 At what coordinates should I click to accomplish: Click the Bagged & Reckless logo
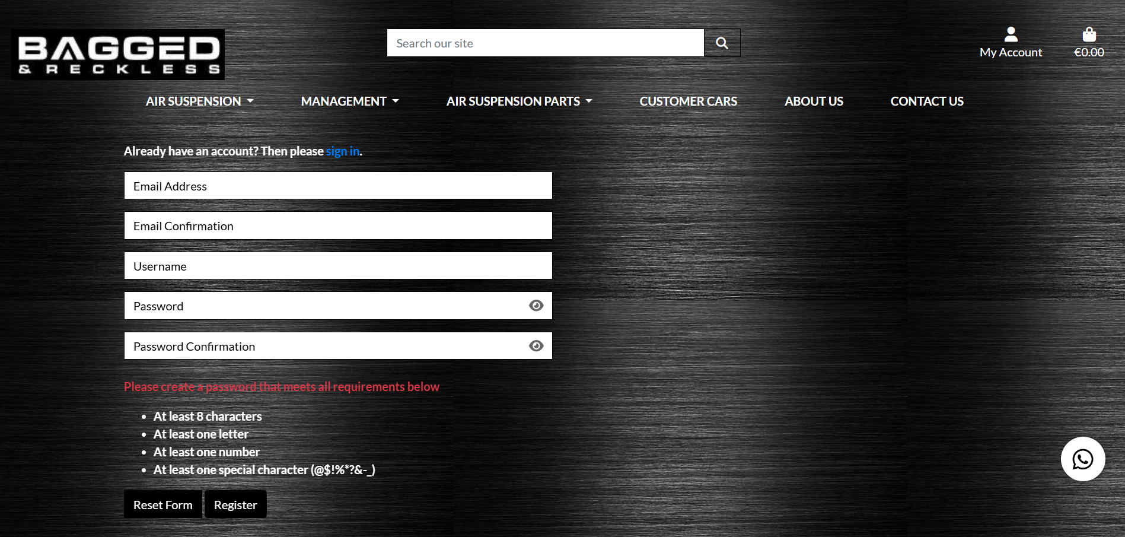coord(117,53)
